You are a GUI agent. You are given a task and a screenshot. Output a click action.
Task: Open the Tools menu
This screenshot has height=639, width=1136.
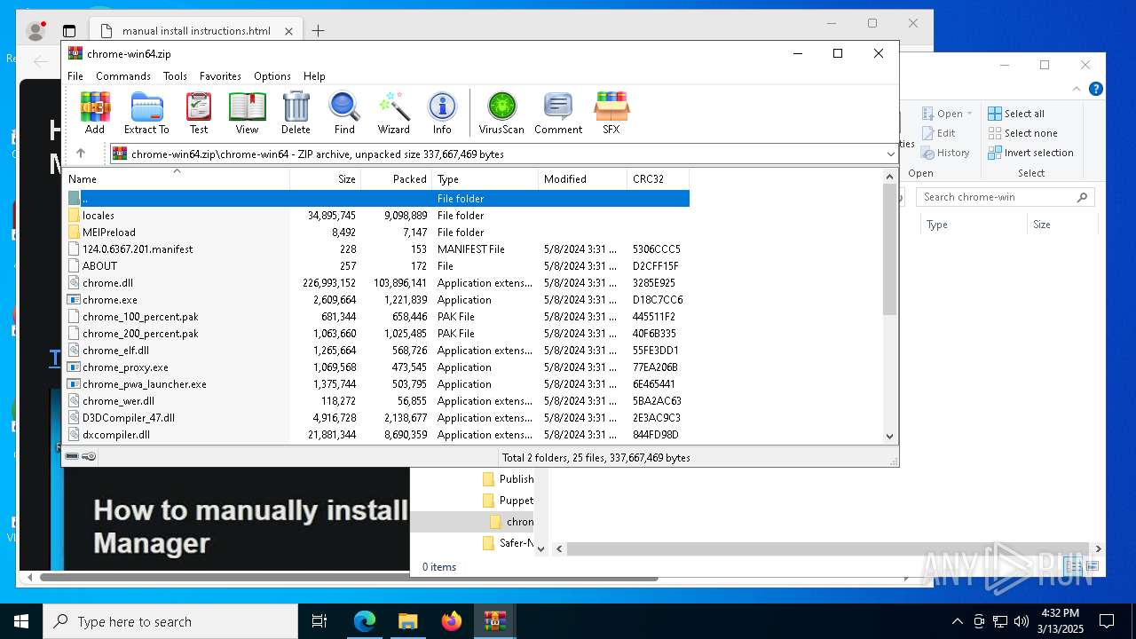pyautogui.click(x=175, y=76)
